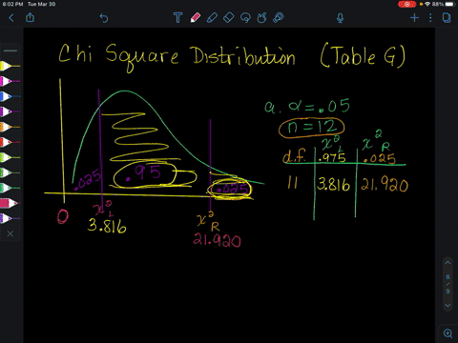This screenshot has height=343, width=458.
Task: Select the Highlighter tool
Action: click(212, 18)
